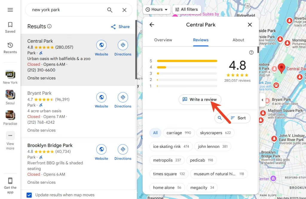Filter reviews by times square
The height and width of the screenshot is (199, 306).
tap(169, 174)
